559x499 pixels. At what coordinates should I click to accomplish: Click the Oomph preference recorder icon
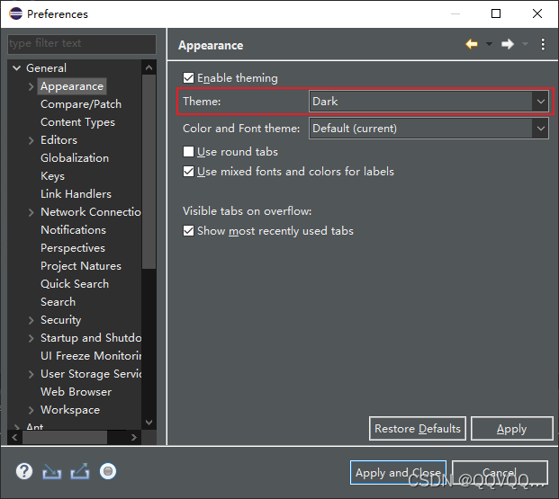coord(108,471)
